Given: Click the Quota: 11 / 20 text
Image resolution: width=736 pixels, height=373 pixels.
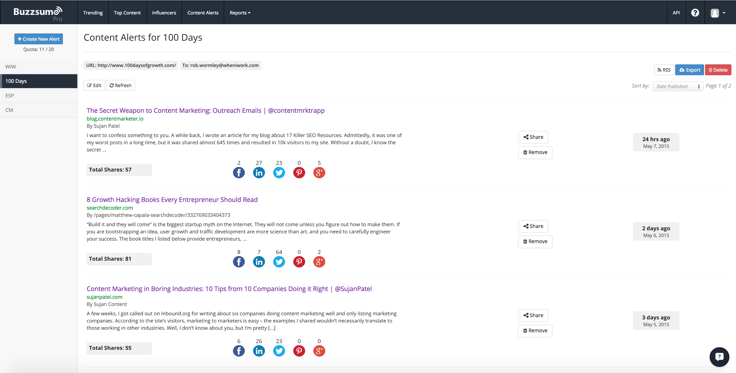Looking at the screenshot, I should pos(39,49).
